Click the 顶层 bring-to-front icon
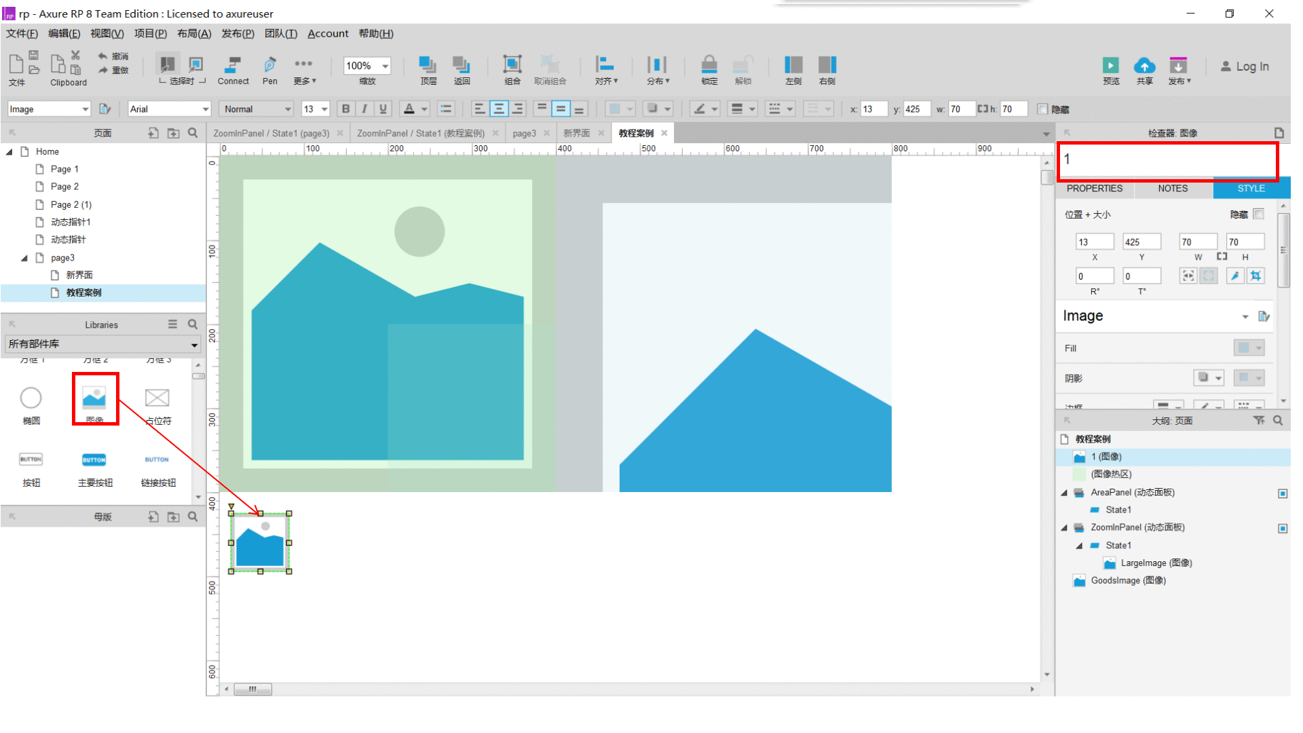 click(428, 65)
